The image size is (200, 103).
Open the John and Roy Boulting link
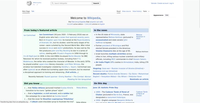[x=61, y=51]
